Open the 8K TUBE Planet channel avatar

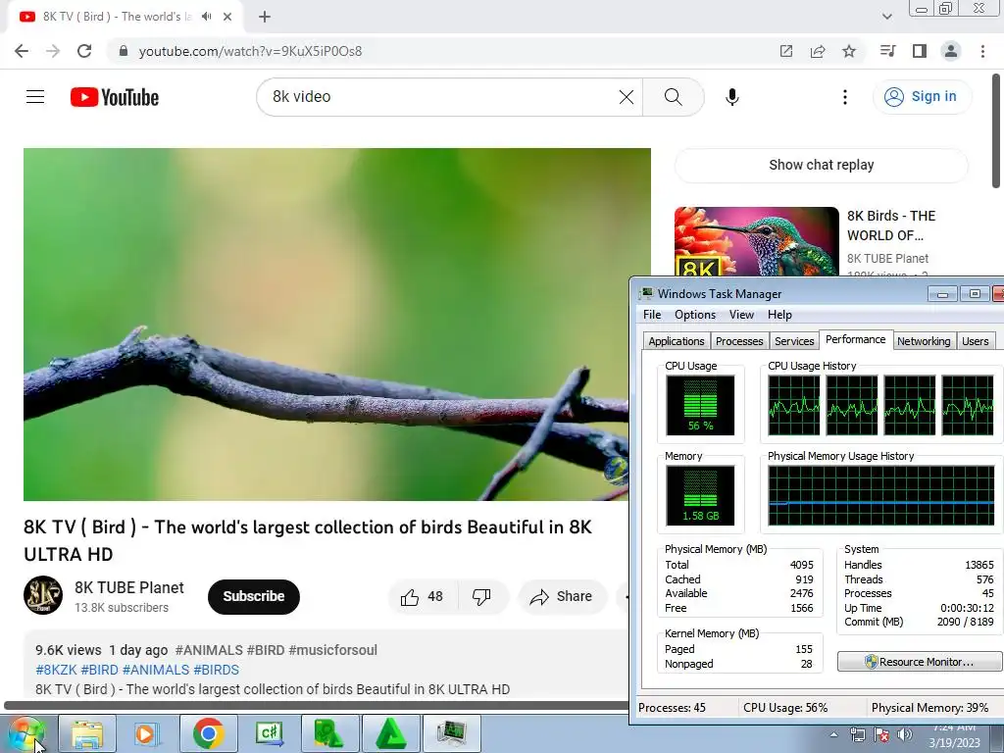pyautogui.click(x=43, y=595)
